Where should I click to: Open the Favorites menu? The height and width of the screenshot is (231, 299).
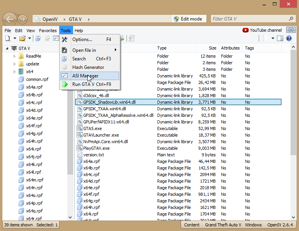(x=48, y=31)
